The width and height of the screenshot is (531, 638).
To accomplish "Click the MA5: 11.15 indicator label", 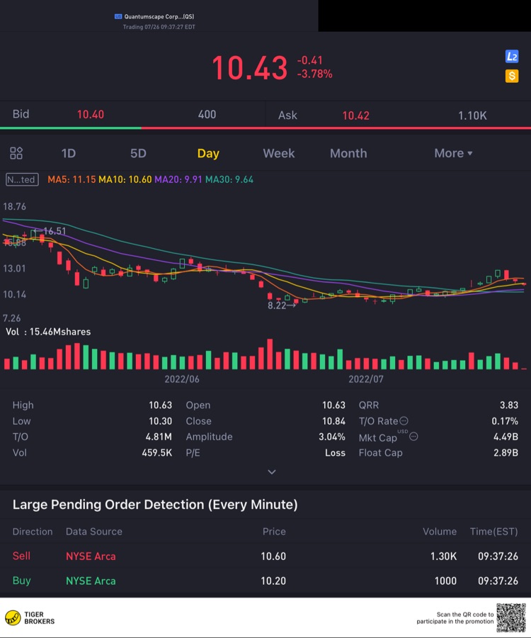I will [x=72, y=179].
